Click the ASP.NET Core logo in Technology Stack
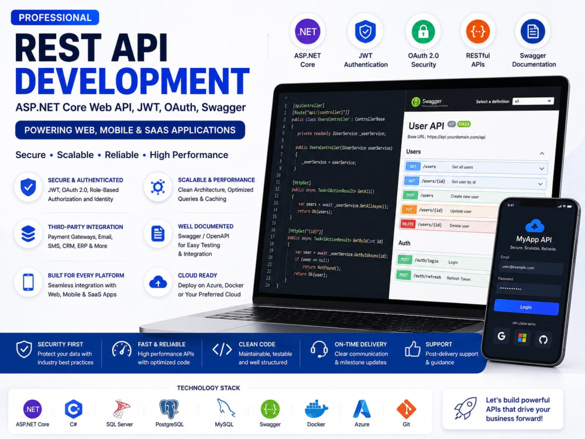This screenshot has height=439, width=585. pos(32,409)
